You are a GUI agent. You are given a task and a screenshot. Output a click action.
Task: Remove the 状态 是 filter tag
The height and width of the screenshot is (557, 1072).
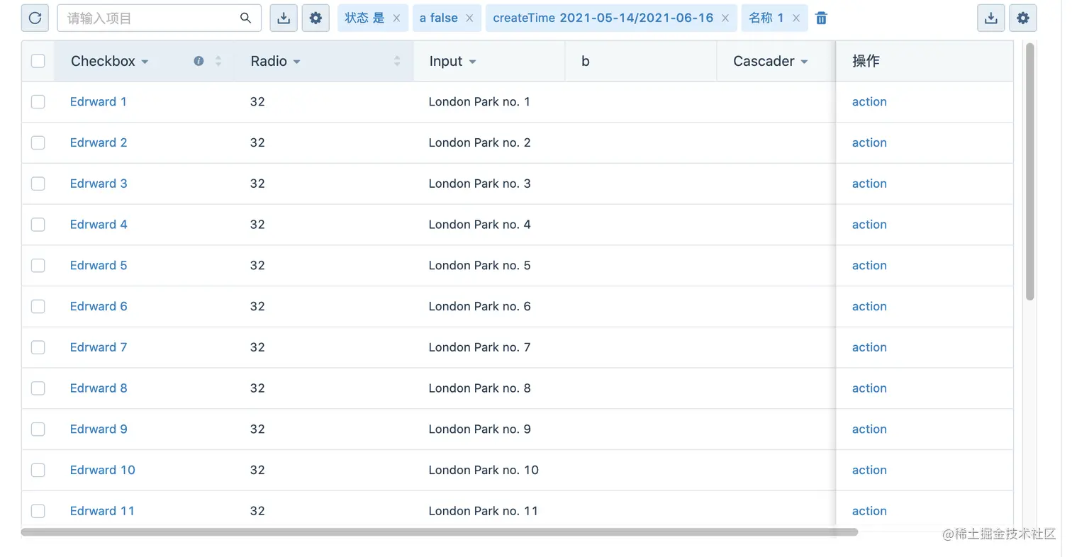pyautogui.click(x=396, y=18)
